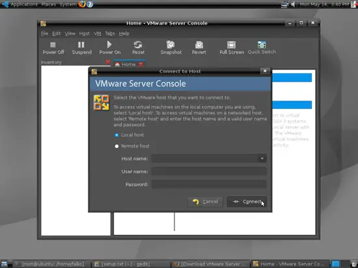Image resolution: width=358 pixels, height=268 pixels.
Task: Open the Edit menu
Action: (57, 34)
